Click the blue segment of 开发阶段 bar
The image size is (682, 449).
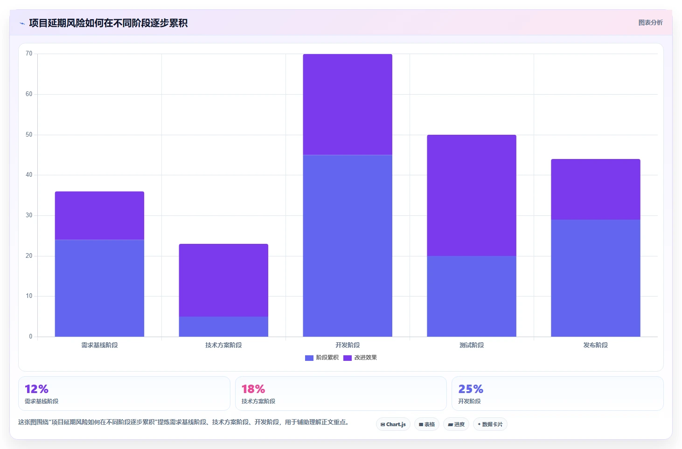(348, 246)
